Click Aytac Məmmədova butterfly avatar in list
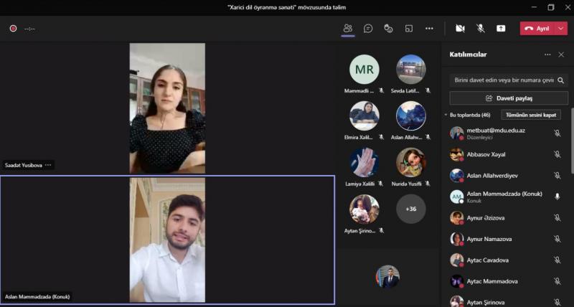 click(x=456, y=281)
